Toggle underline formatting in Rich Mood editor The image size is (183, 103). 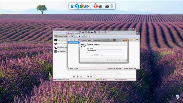(76, 40)
